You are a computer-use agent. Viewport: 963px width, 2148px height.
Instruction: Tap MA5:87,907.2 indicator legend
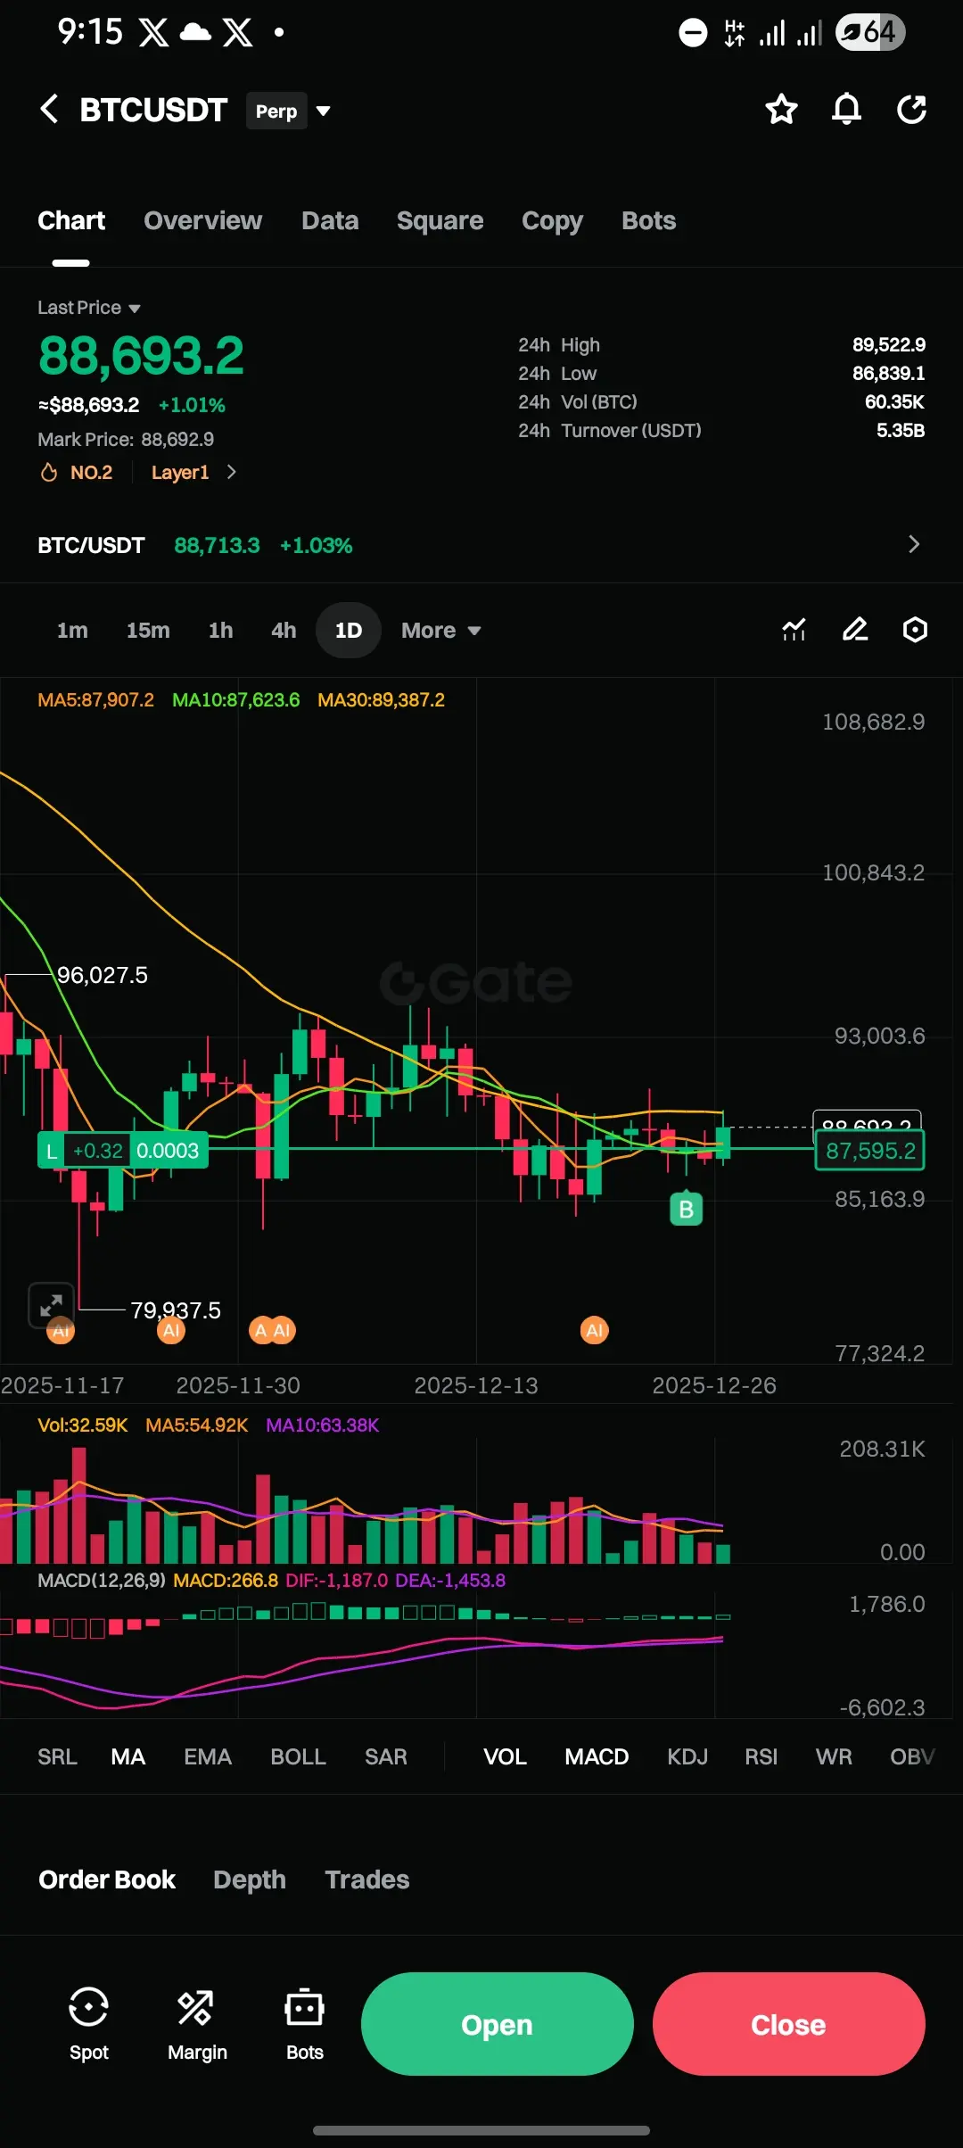95,700
